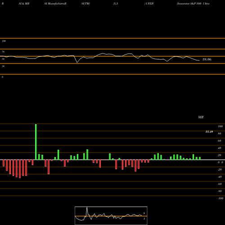The height and width of the screenshot is (225, 225).
Task: Select the MR panel title text
Action: 201,117
